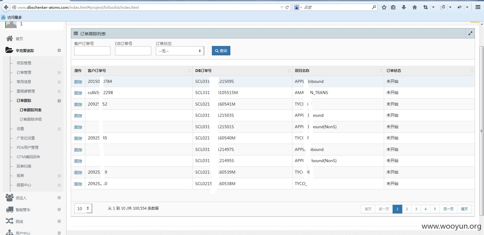The image size is (484, 235).
Task: Expand the 报警中心 submenu
Action: 59,185
